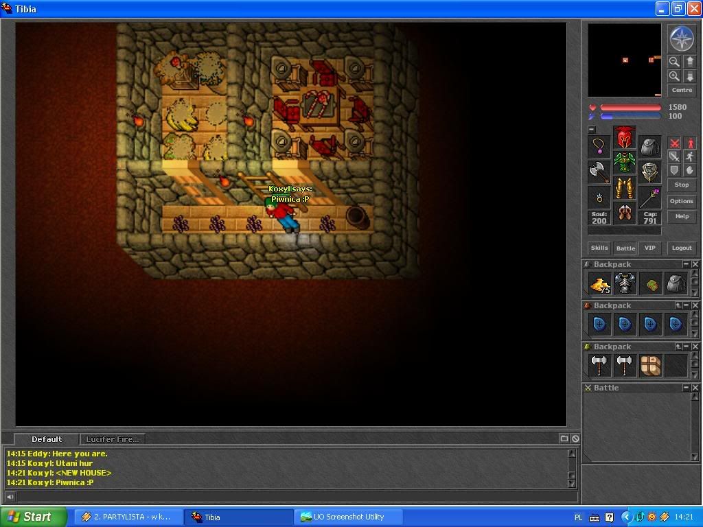The width and height of the screenshot is (703, 527).
Task: Open the grey backpack inside the first container
Action: (676, 283)
